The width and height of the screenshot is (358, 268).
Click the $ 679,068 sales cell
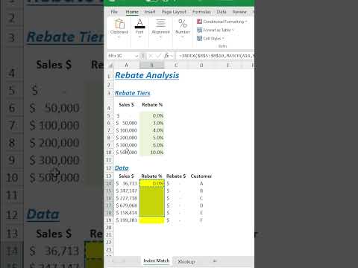[127, 205]
